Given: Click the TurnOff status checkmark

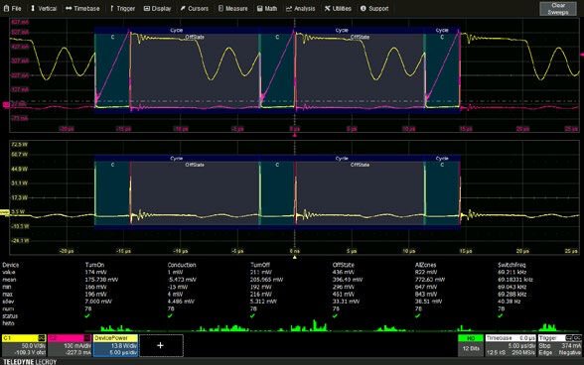Looking at the screenshot, I should click(x=252, y=315).
